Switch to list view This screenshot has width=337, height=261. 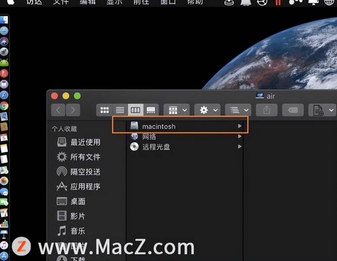tap(120, 110)
